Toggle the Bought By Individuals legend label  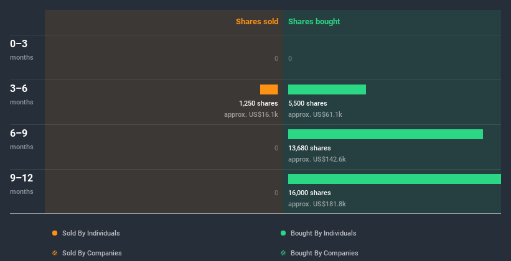323,233
